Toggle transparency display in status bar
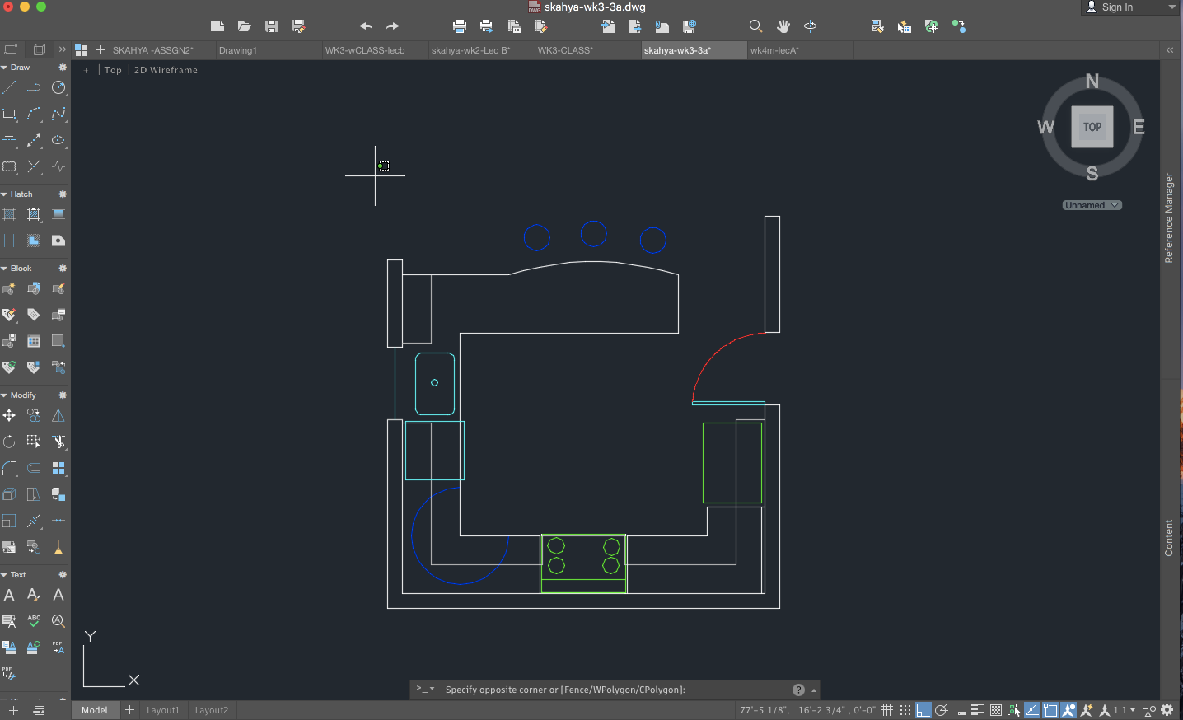 (x=996, y=710)
